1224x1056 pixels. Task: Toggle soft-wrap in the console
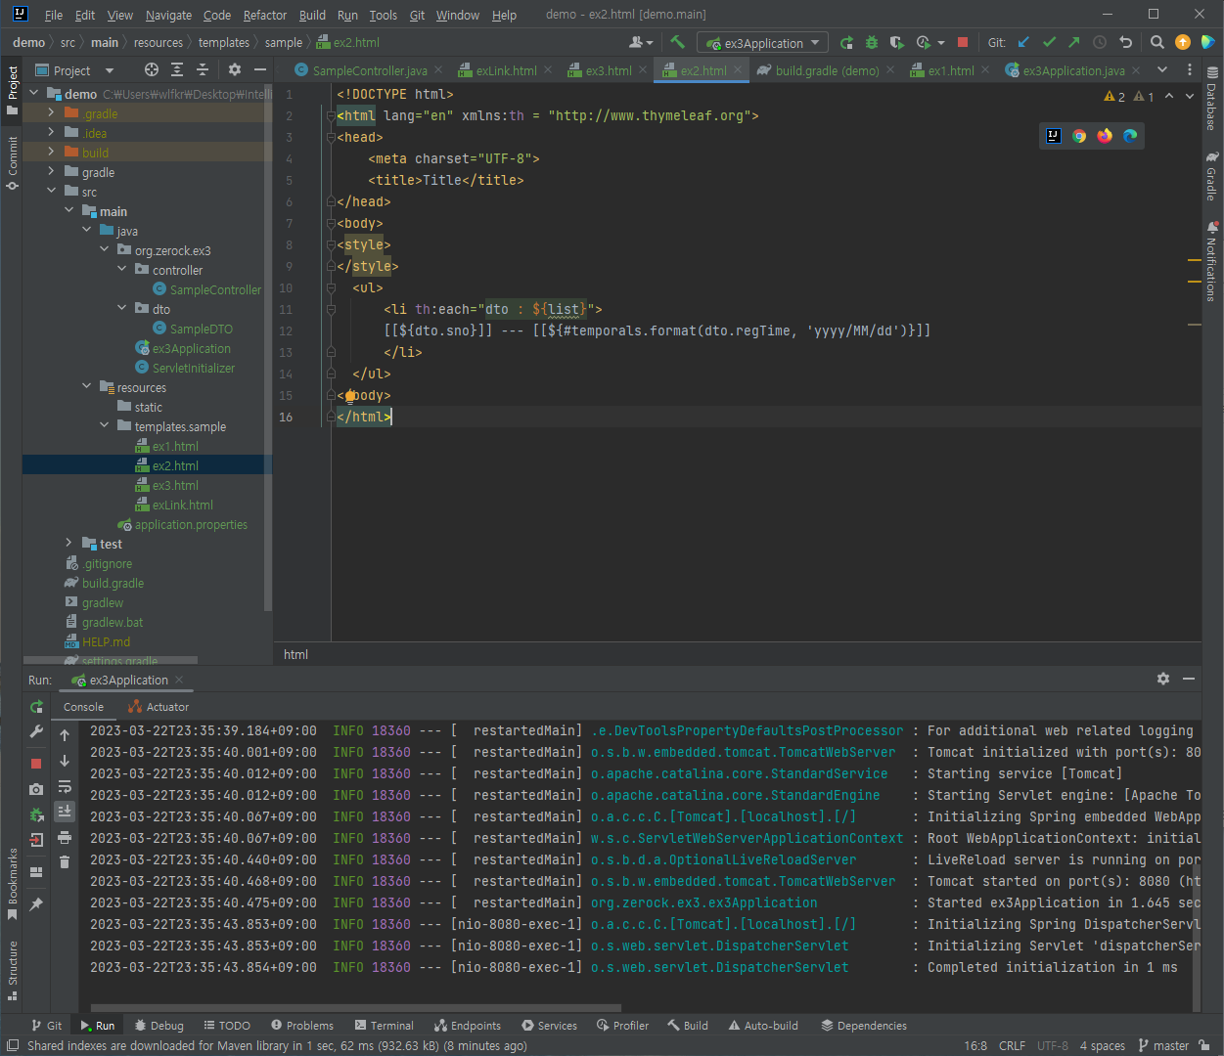click(x=65, y=786)
